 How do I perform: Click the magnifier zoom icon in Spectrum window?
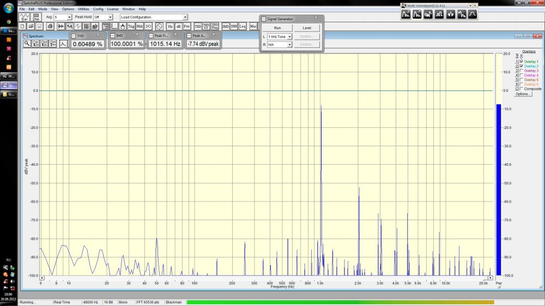[x=27, y=43]
